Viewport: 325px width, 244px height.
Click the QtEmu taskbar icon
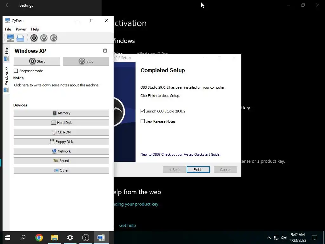click(101, 238)
